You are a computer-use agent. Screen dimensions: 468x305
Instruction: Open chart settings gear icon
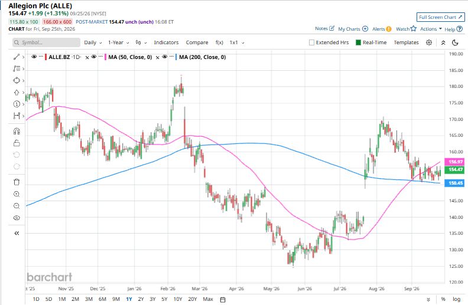(429, 42)
